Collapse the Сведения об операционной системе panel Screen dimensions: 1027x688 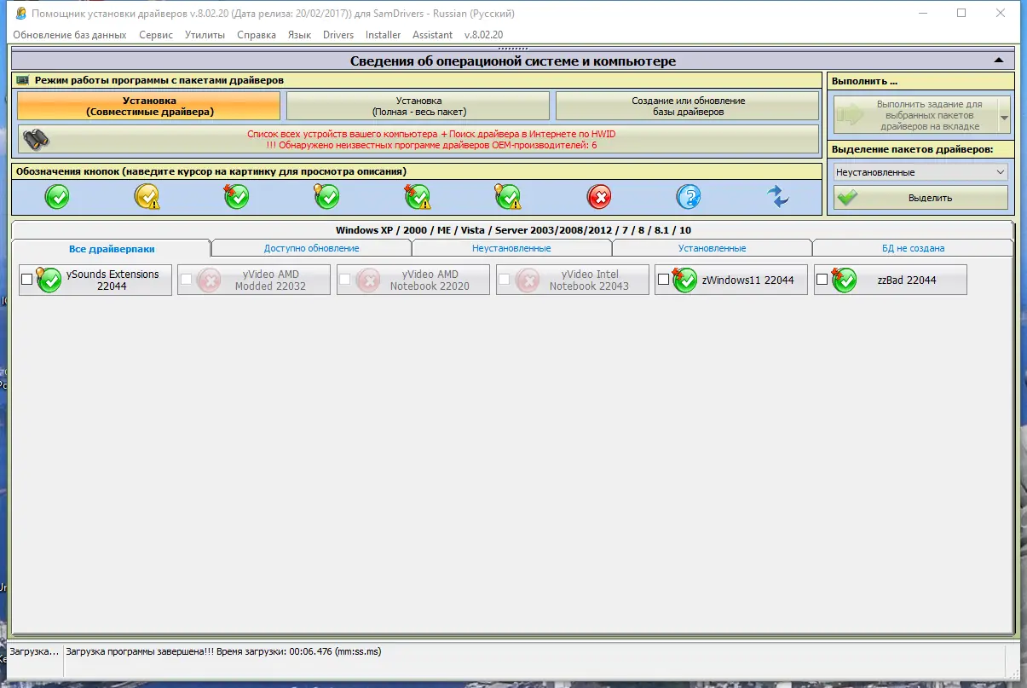(x=999, y=61)
